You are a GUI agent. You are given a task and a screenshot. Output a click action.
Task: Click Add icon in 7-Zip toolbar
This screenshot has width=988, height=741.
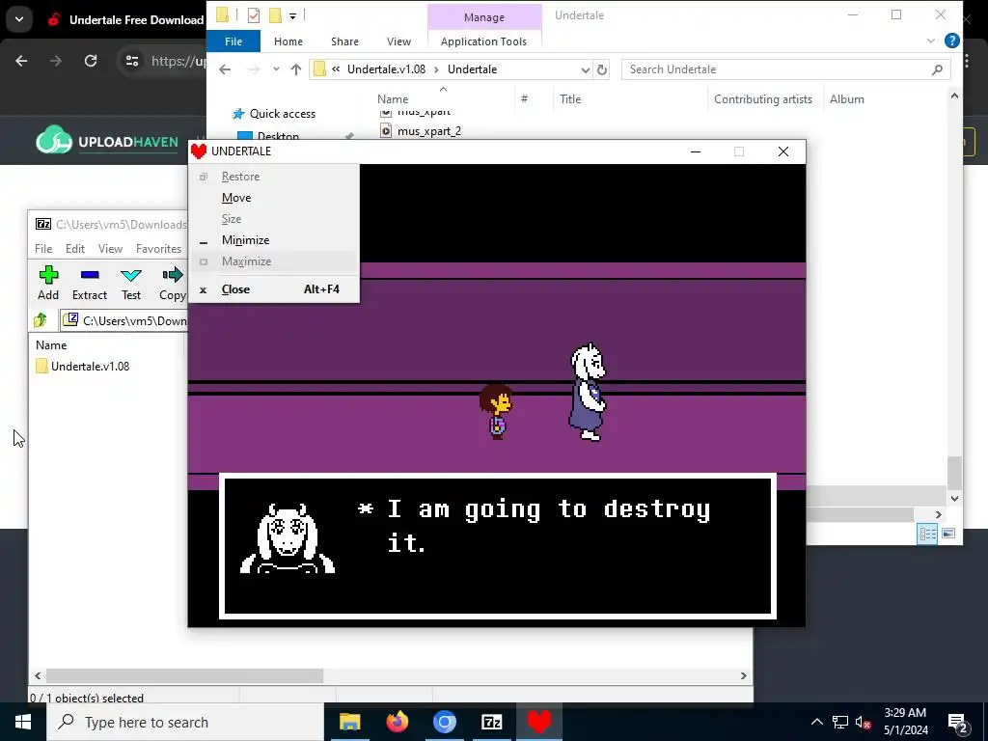coord(48,275)
